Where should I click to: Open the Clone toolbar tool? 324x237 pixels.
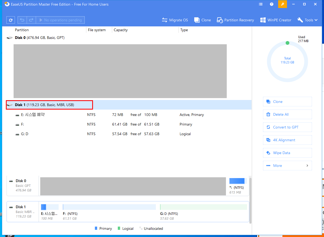point(203,20)
